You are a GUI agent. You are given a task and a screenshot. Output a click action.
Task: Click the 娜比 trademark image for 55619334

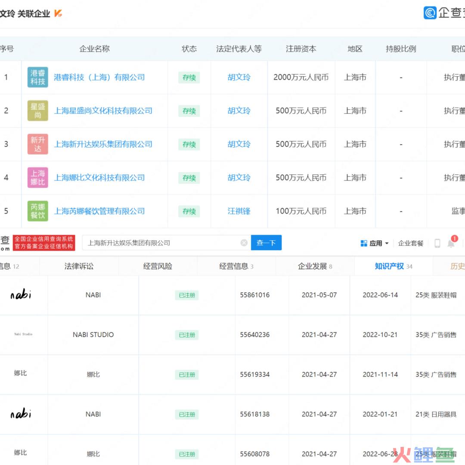(21, 373)
